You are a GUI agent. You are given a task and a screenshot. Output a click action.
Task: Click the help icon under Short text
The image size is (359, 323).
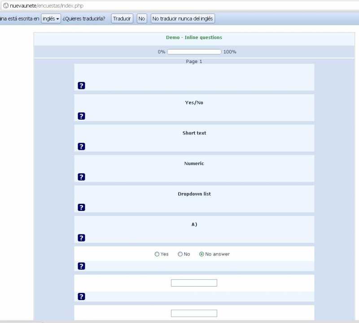[81, 147]
